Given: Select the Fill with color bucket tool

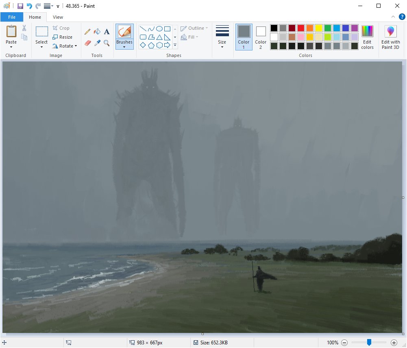Looking at the screenshot, I should pos(97,32).
